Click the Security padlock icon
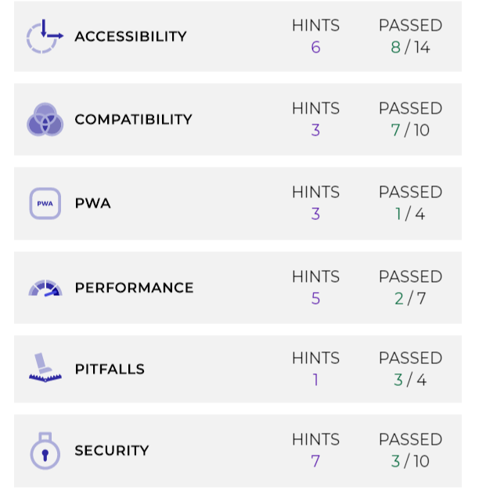This screenshot has width=486, height=501. coord(45,451)
